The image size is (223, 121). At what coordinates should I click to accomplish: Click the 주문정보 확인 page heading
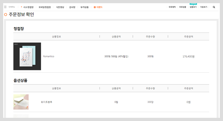pyautogui.click(x=21, y=15)
